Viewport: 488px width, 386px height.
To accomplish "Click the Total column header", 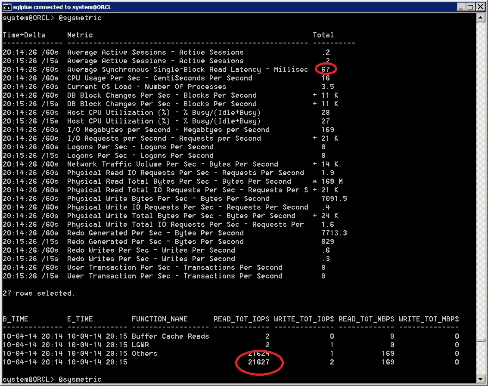I will click(x=323, y=35).
